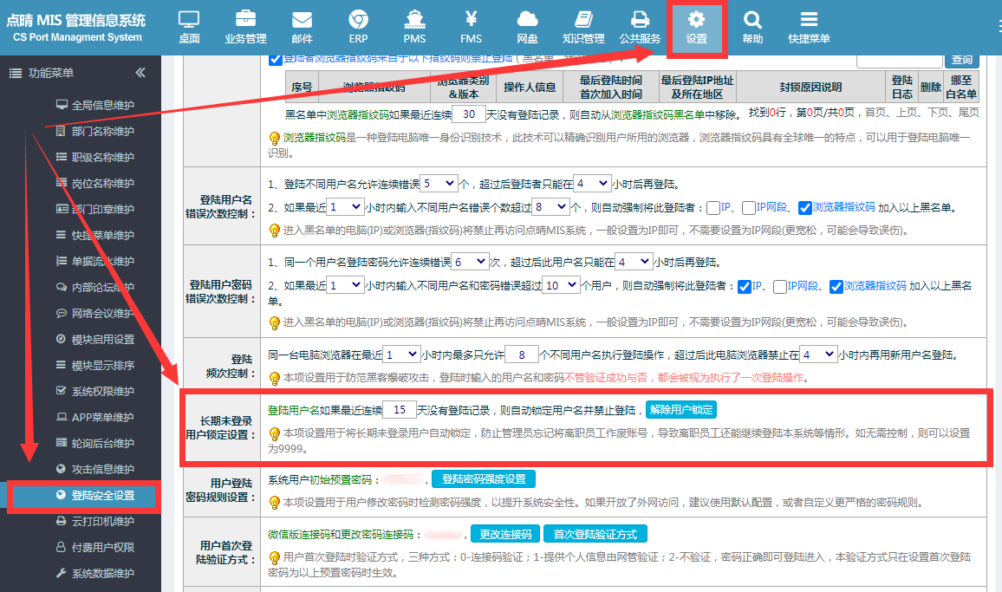Uncheck IP option in 登陆用户密码错误次数控制 row
This screenshot has height=592, width=1002.
[x=745, y=287]
